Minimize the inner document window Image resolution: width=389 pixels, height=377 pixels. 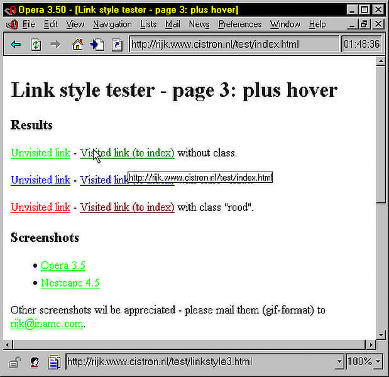(351, 25)
